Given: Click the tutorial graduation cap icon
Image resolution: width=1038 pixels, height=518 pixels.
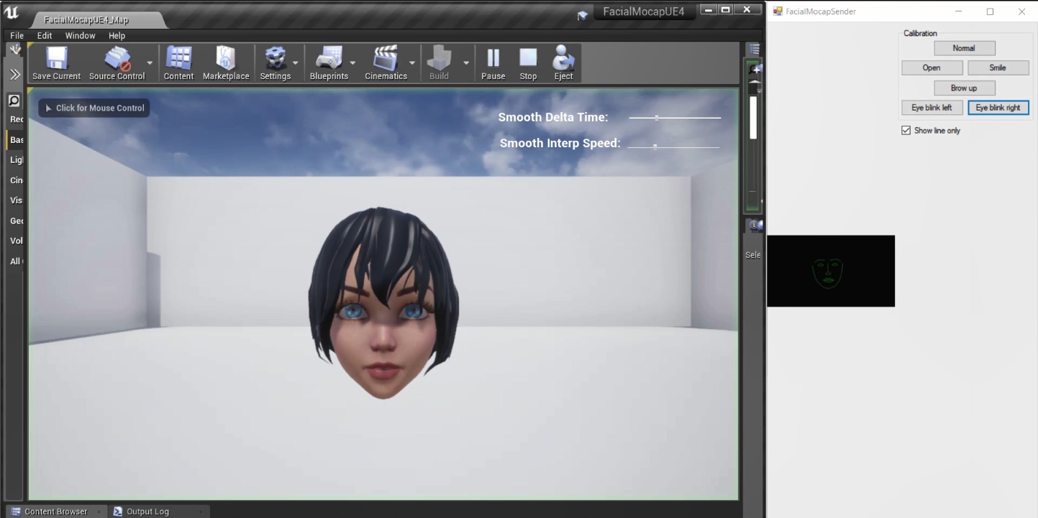Looking at the screenshot, I should coord(583,15).
